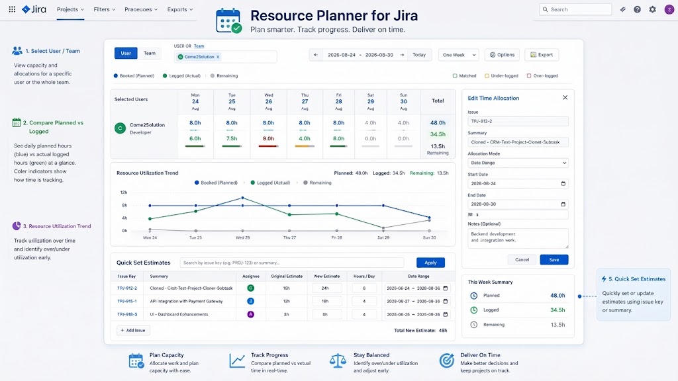Open the Jira app switcher grid icon
Viewport: 678px width, 381px height.
point(12,9)
